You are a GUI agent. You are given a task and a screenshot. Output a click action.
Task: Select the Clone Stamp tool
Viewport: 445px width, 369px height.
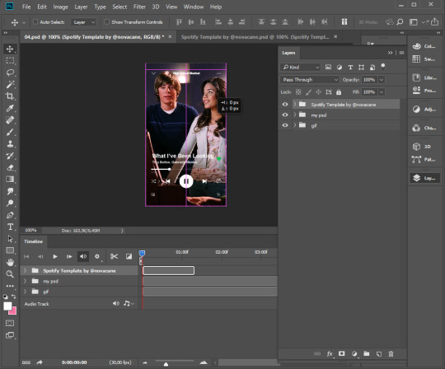[x=10, y=144]
